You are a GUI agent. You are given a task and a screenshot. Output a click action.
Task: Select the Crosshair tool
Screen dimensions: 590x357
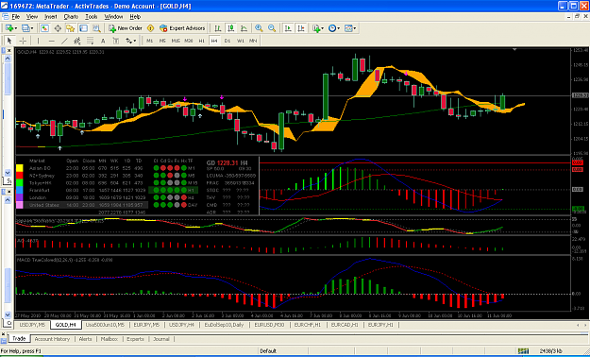tap(23, 41)
